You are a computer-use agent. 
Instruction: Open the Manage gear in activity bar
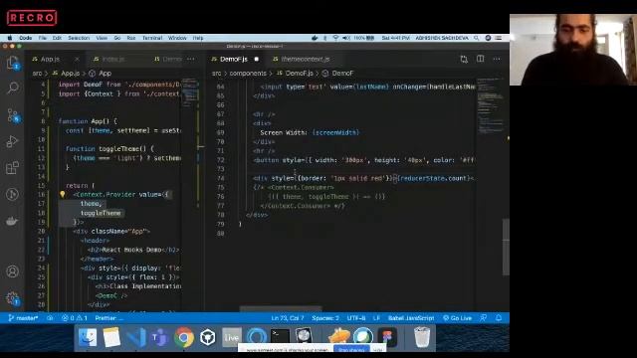tap(12, 298)
